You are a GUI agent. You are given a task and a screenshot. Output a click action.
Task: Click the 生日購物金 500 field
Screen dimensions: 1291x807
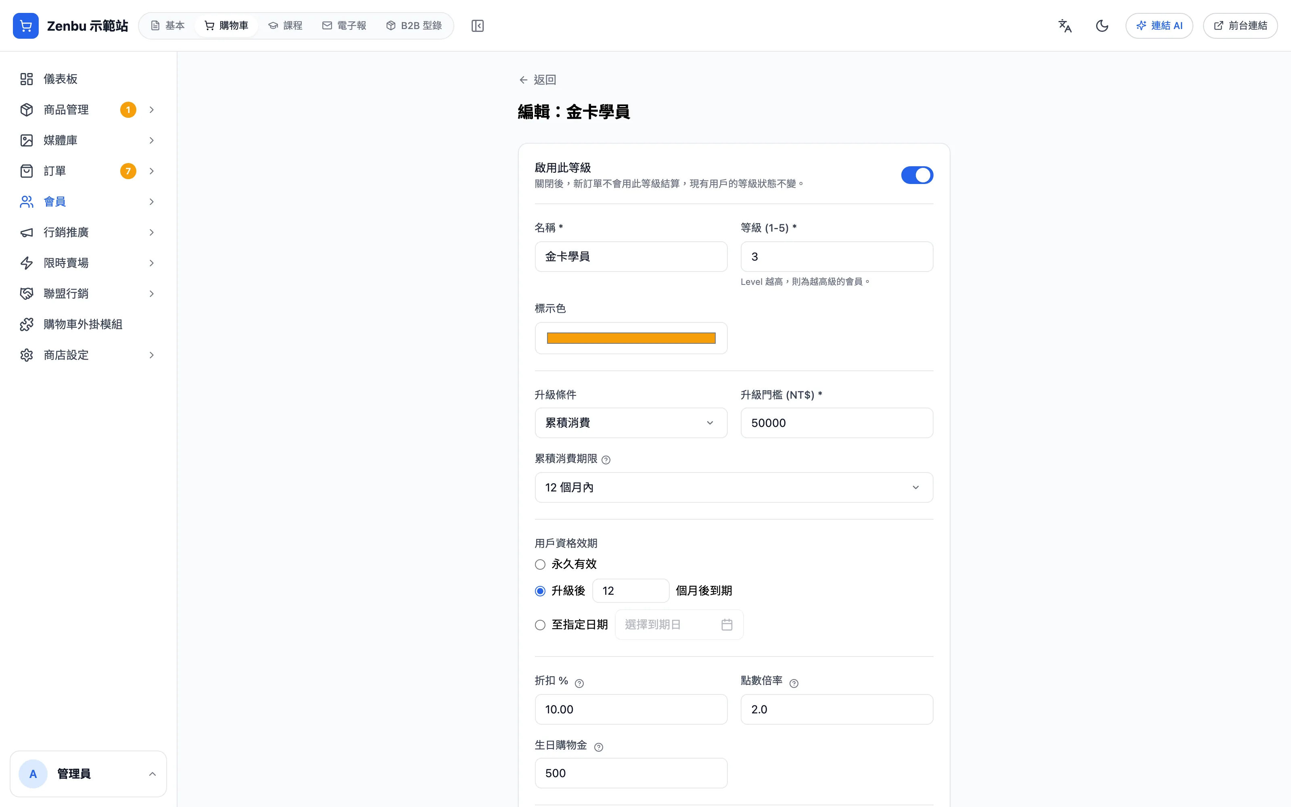tap(631, 773)
